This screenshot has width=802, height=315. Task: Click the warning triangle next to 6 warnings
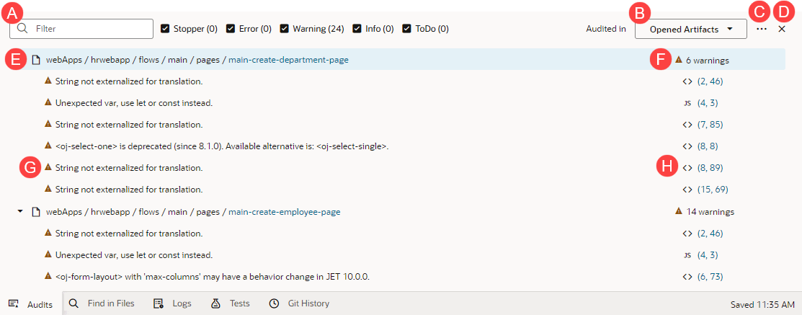click(679, 59)
